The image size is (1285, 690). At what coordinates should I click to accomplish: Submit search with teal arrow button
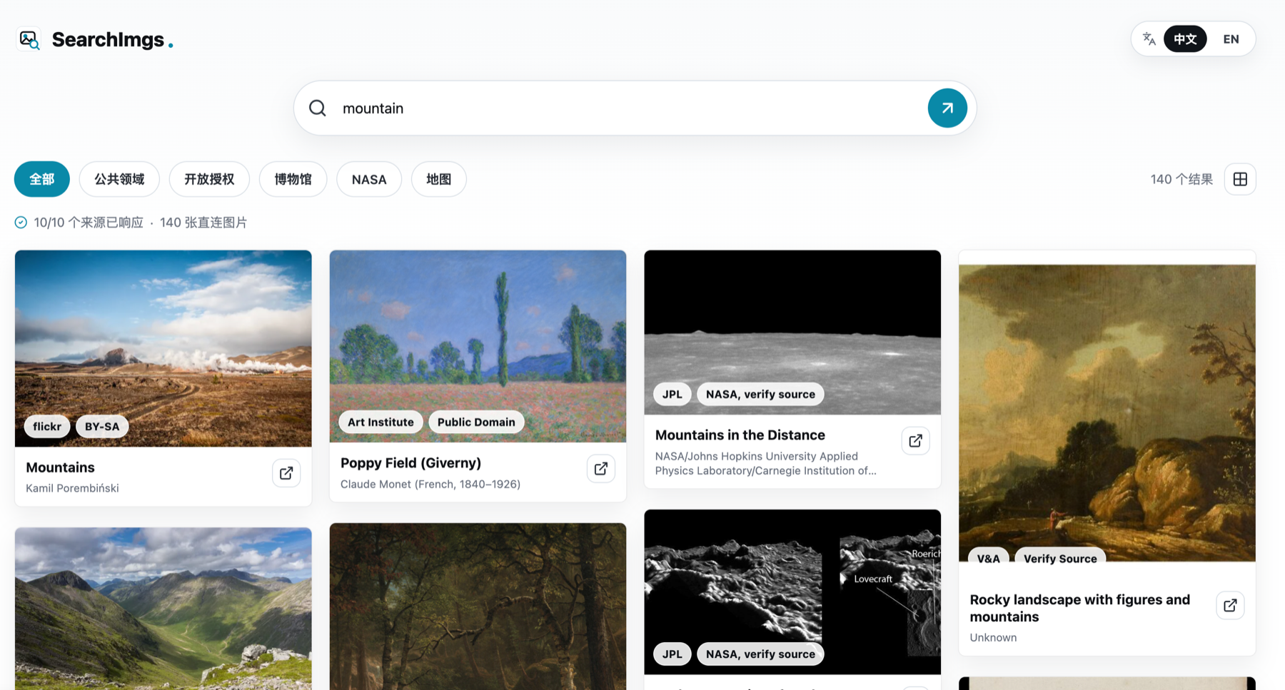coord(947,108)
